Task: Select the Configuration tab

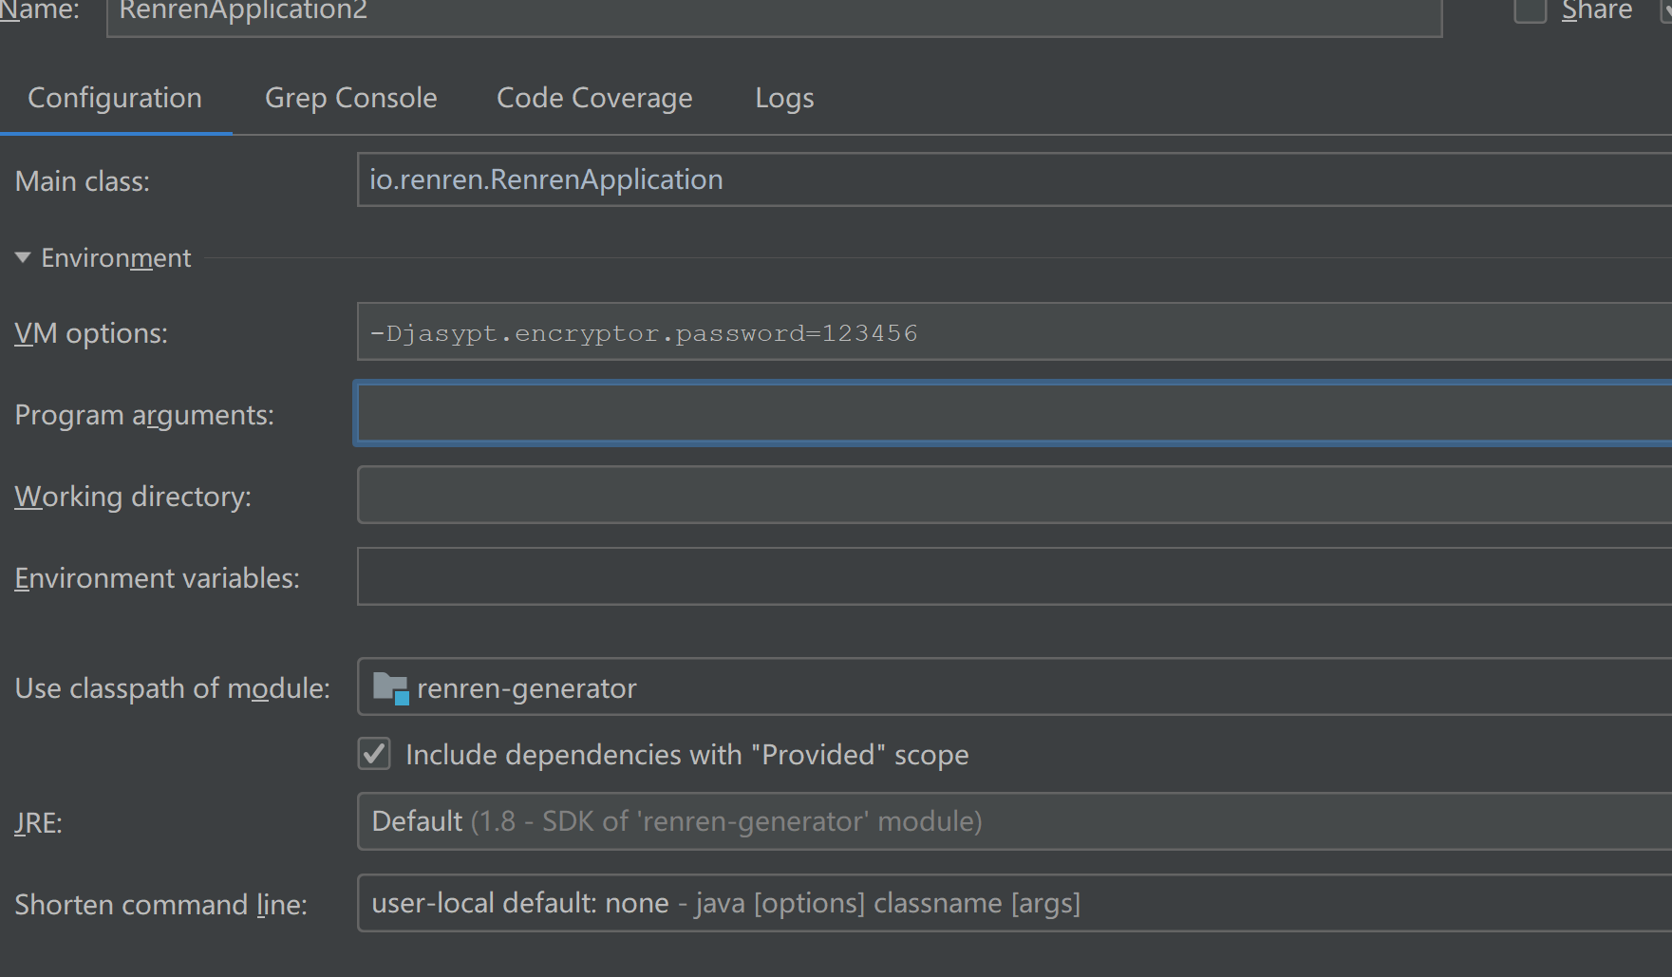Action: 115,98
